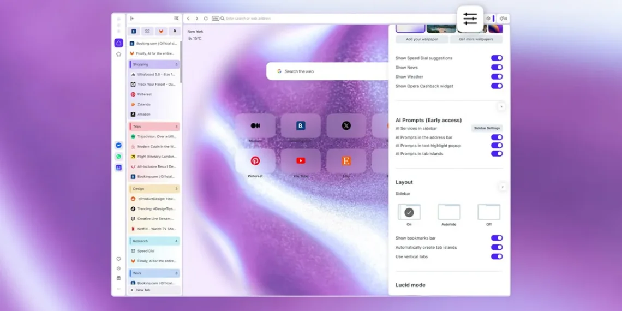Click the three-dot more icon in sidebar
622x311 pixels.
[x=118, y=289]
